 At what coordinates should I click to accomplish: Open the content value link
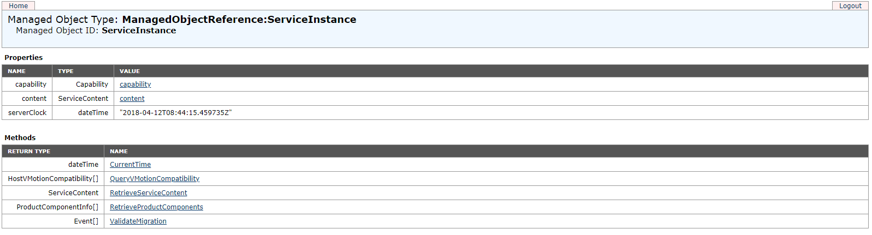132,99
